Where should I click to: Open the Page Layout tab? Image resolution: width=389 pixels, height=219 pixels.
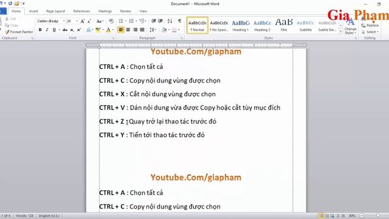(x=55, y=11)
